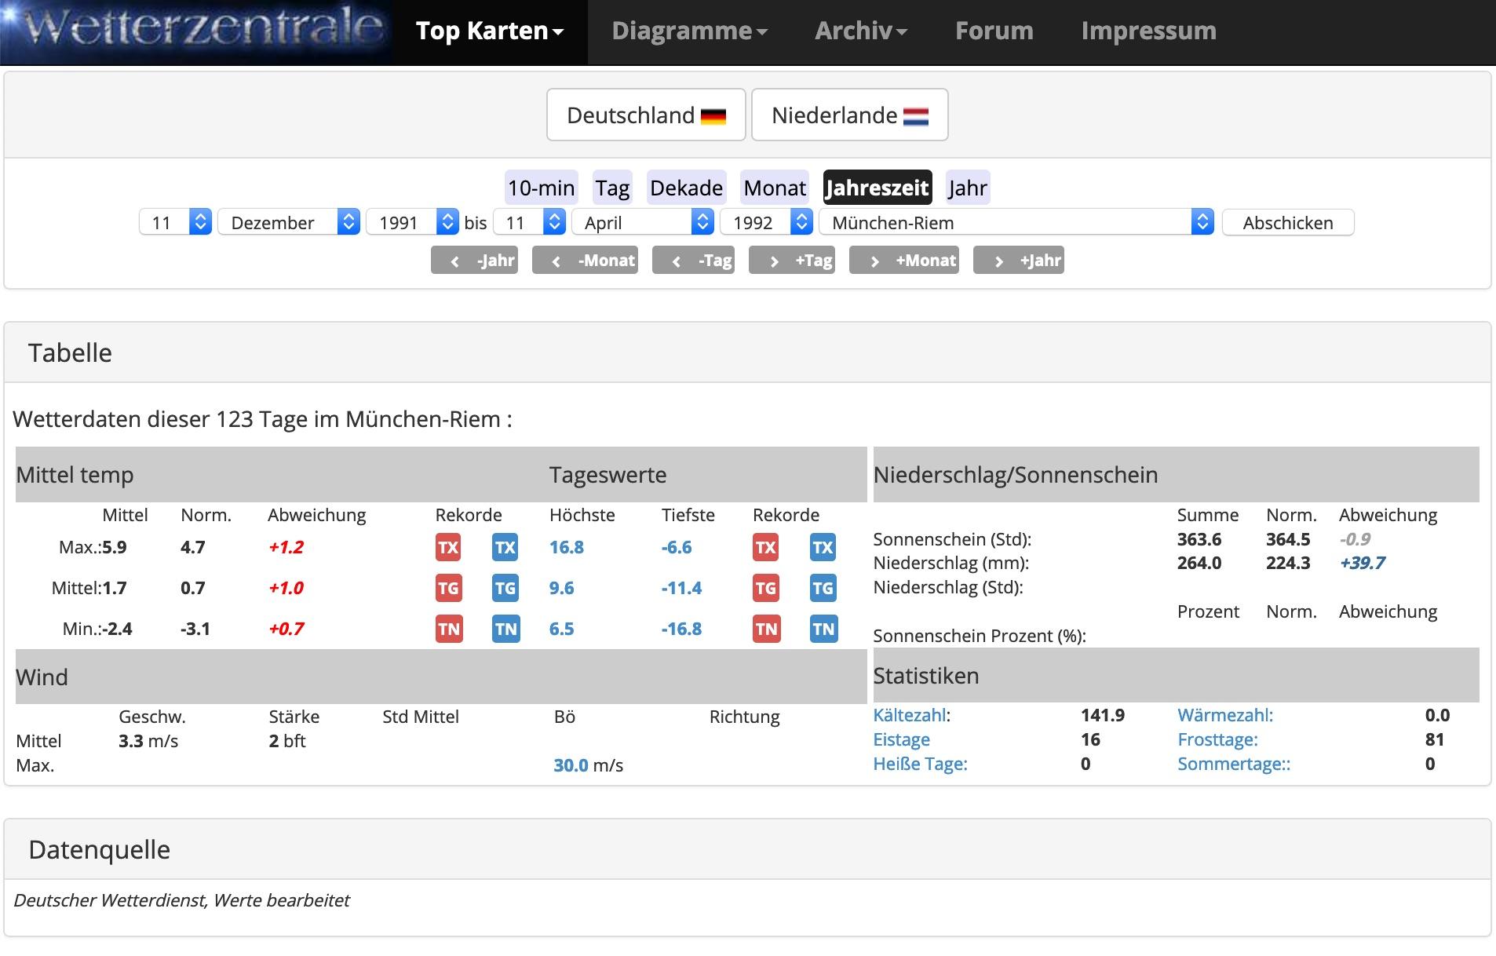Open lowest max temperature -6.6 link
Image resolution: width=1496 pixels, height=956 pixels.
coord(677,547)
